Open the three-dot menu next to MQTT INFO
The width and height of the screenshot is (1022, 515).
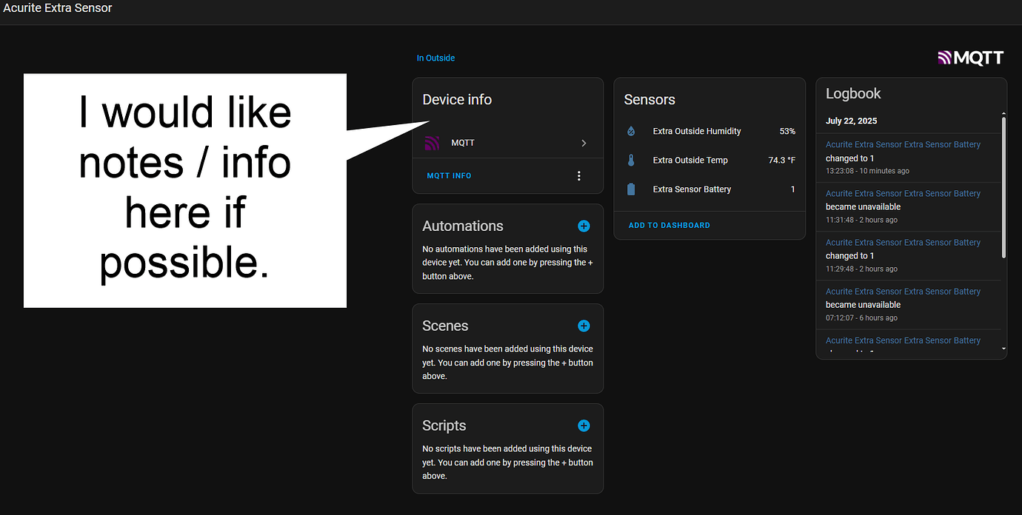[x=578, y=175]
